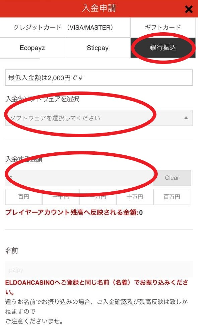Screen dimensions: 198x332
Task: Choose the Sticpay payment tab
Action: 97,48
